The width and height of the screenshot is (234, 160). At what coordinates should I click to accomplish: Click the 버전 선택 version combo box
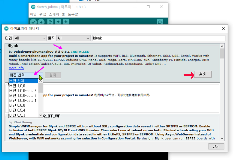tap(26, 75)
